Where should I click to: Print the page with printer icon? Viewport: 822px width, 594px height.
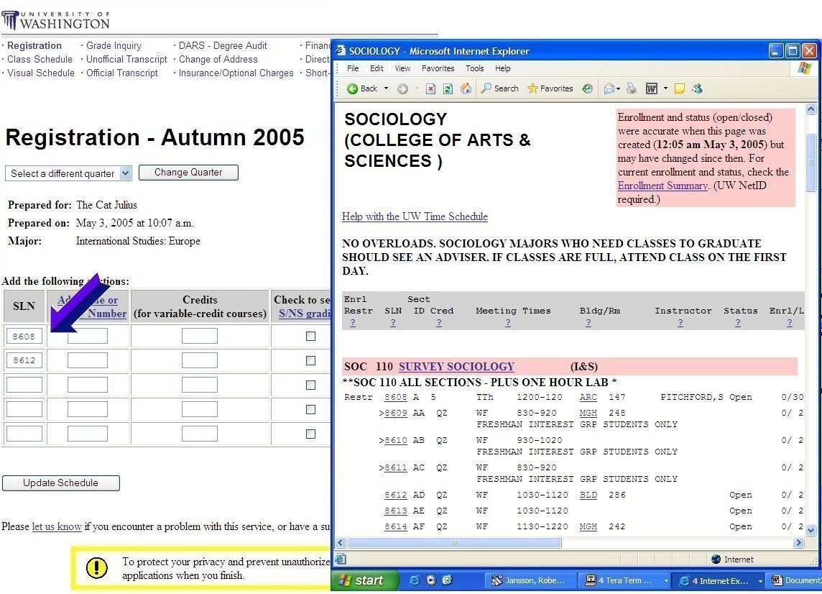tap(632, 88)
